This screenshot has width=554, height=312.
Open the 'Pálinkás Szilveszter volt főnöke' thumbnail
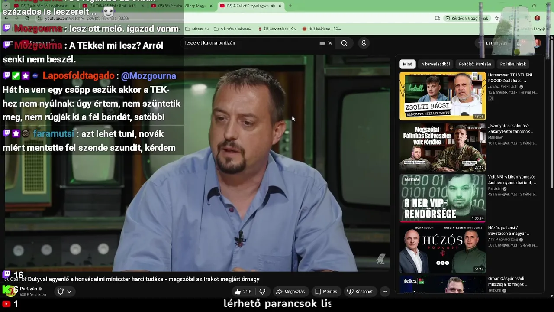442,147
